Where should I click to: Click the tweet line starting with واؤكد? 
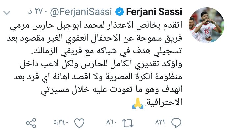(101, 64)
